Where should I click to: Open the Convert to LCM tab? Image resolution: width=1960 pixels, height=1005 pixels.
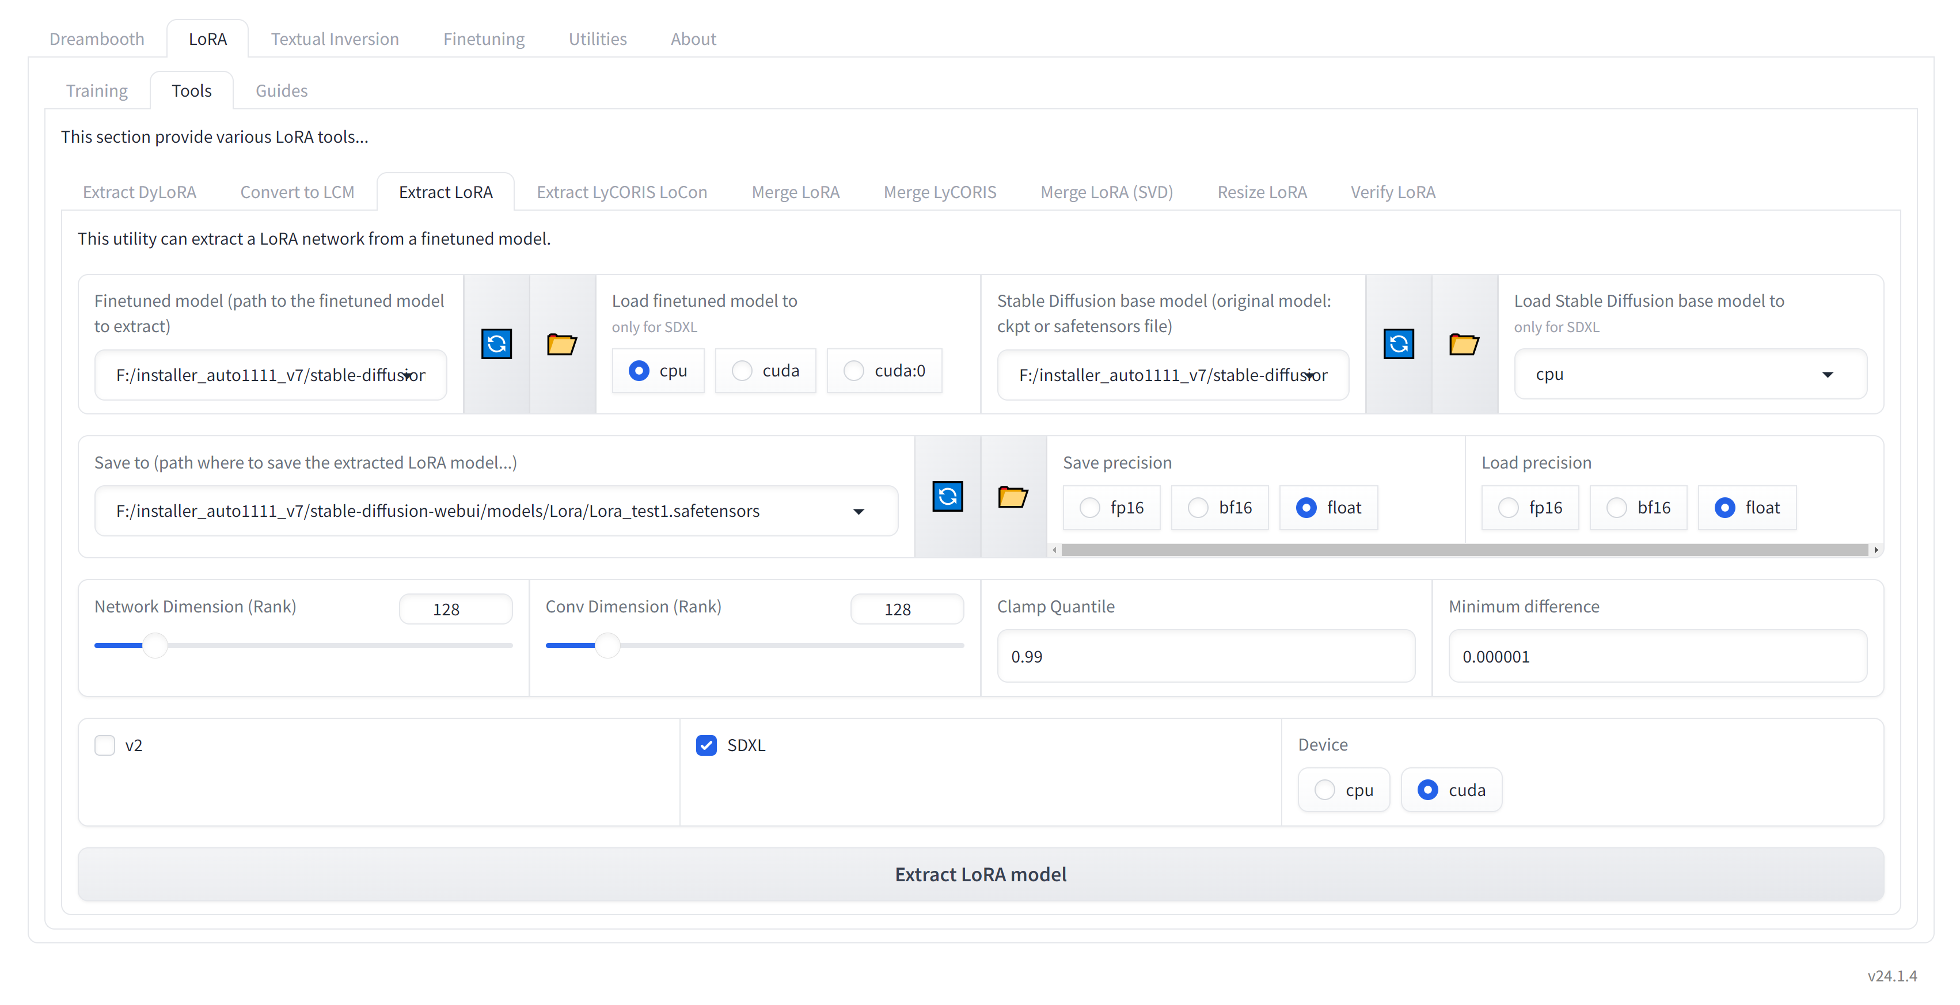[298, 192]
